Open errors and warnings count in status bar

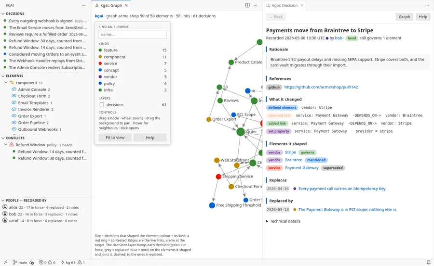[47, 263]
